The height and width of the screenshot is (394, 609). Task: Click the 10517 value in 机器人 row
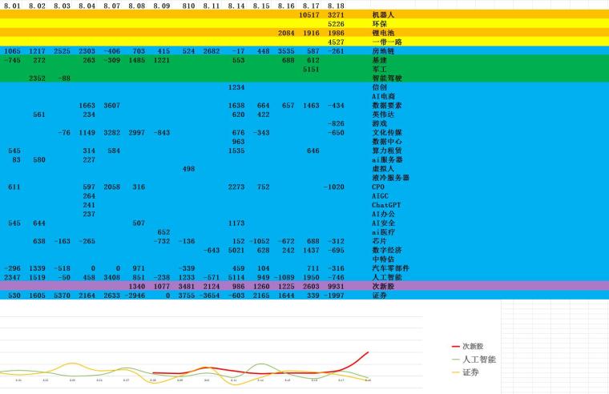[309, 15]
